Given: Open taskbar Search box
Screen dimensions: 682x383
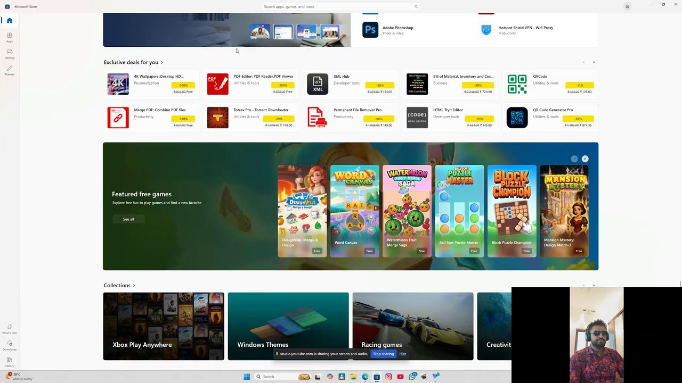Looking at the screenshot, I should tap(282, 377).
